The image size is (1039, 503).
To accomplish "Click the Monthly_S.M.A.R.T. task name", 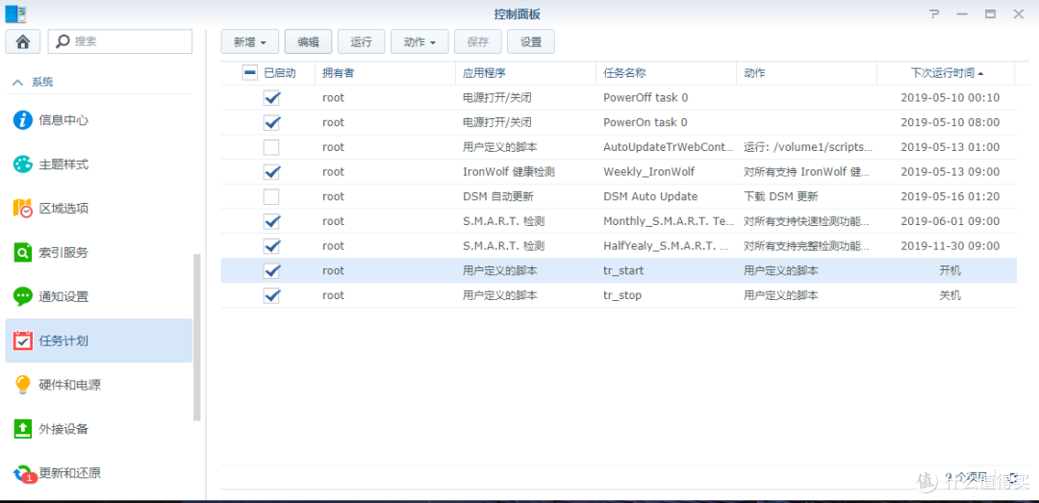I will click(667, 221).
